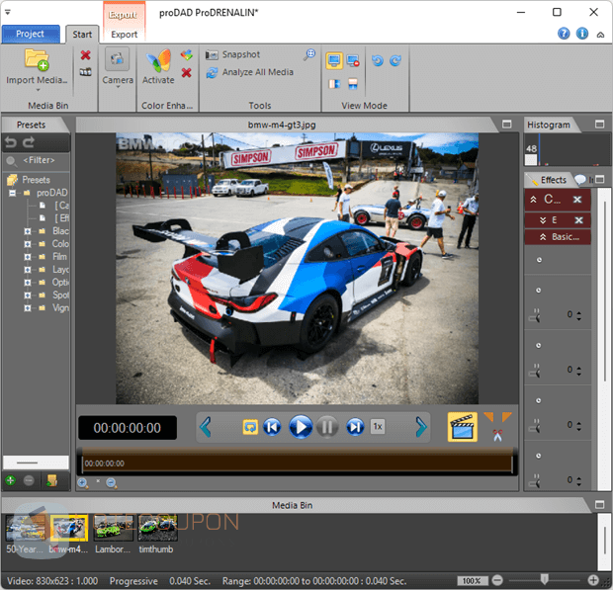Click red X in Color Enhancement group
Viewport: 613px width, 590px height.
(187, 73)
